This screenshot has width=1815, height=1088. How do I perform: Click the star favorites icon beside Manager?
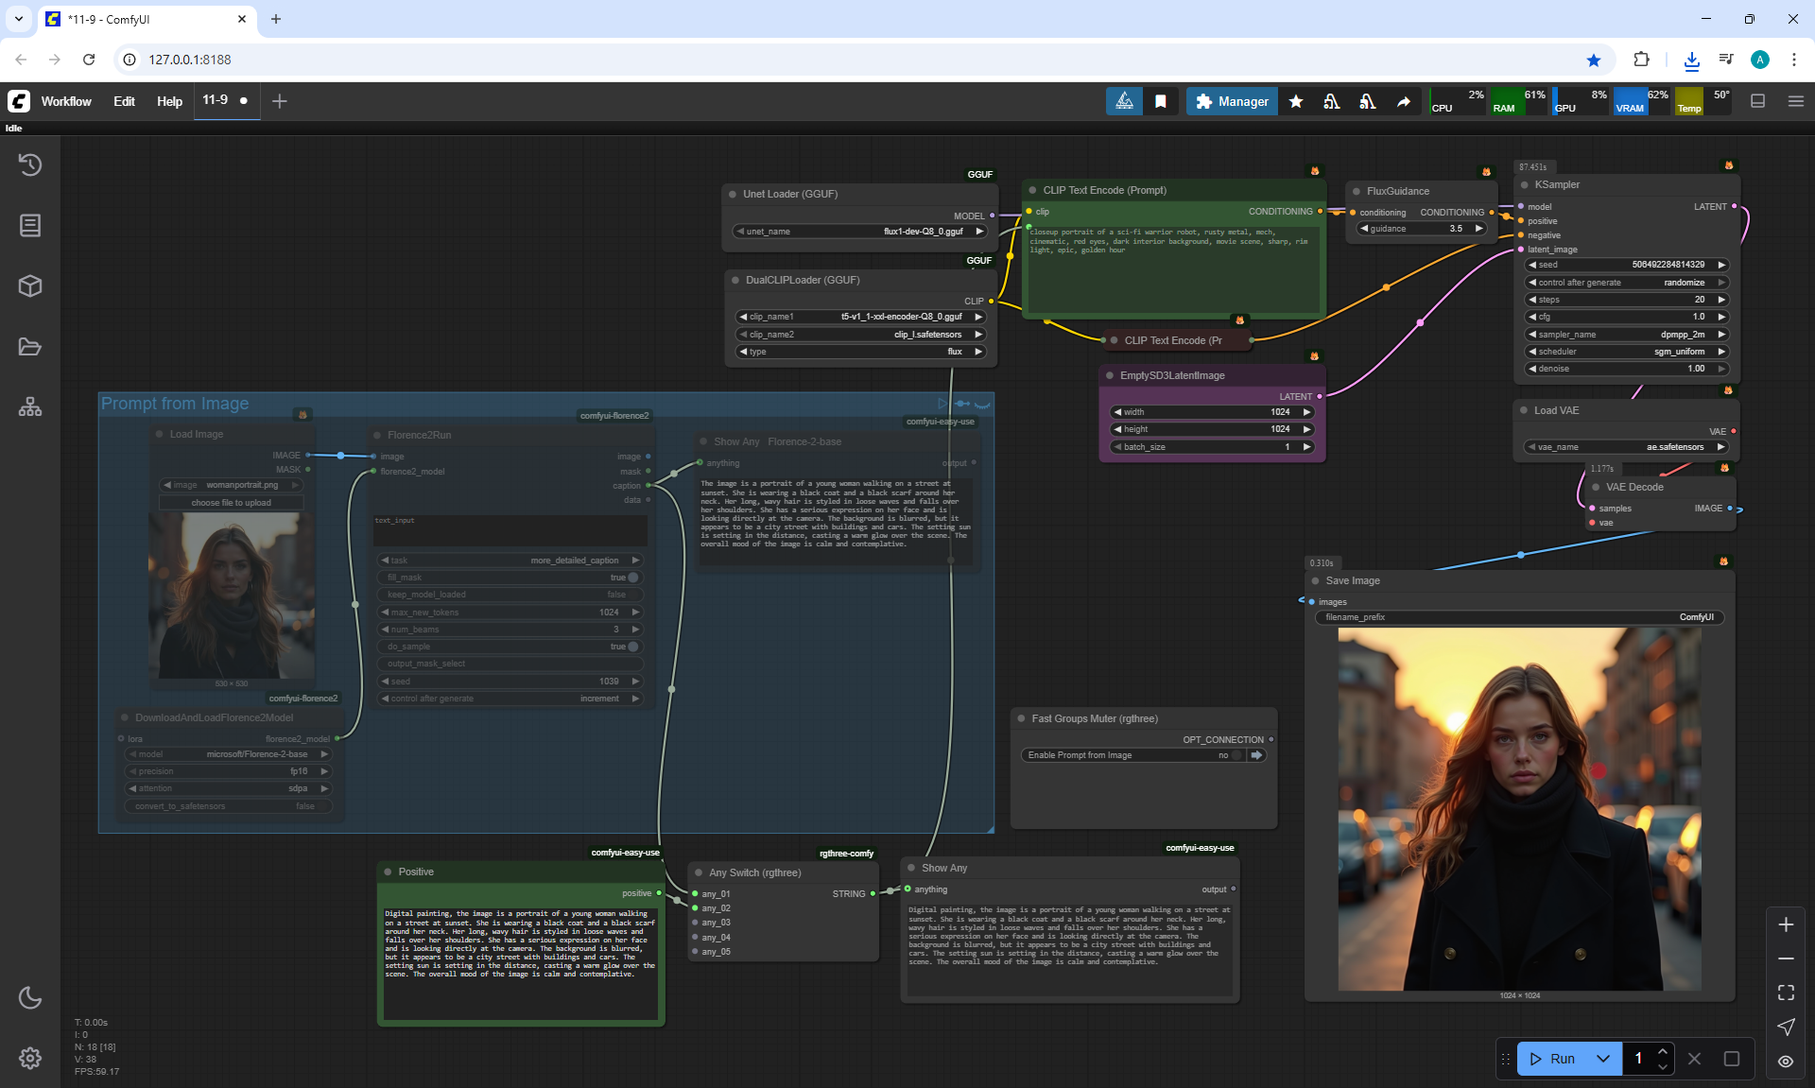click(x=1295, y=101)
